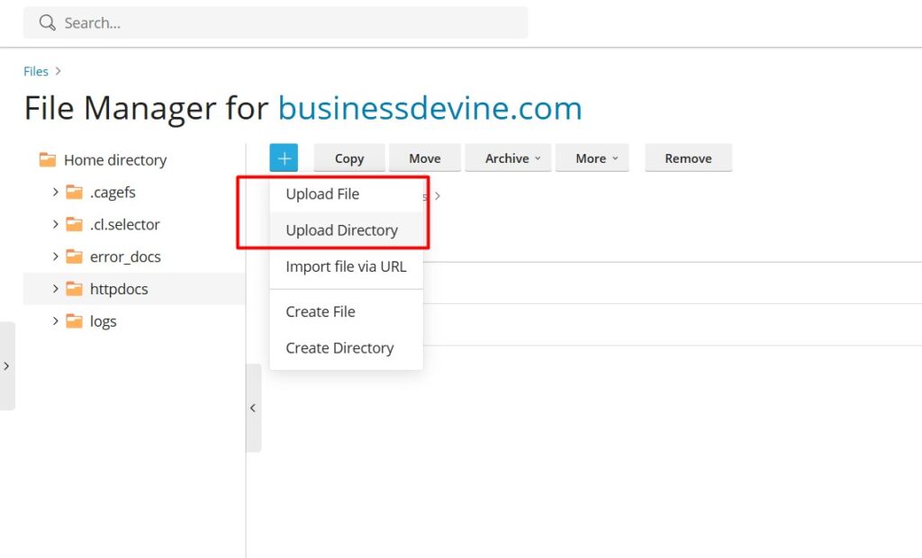Expand the logs tree node
The height and width of the screenshot is (558, 922).
pos(55,321)
